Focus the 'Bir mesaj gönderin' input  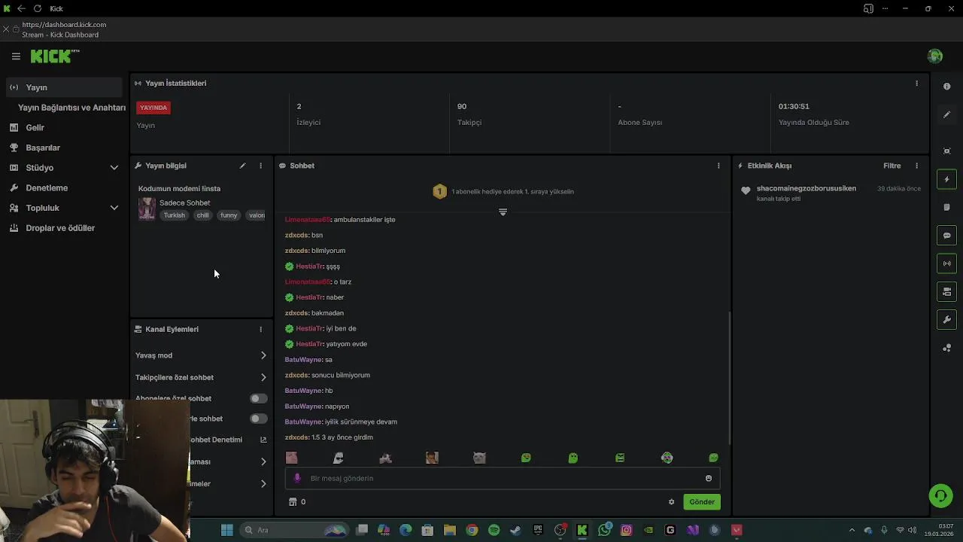[x=503, y=478]
